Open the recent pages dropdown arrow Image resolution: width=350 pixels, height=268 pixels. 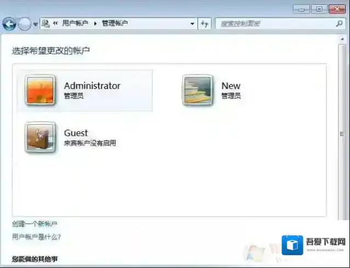[x=35, y=24]
